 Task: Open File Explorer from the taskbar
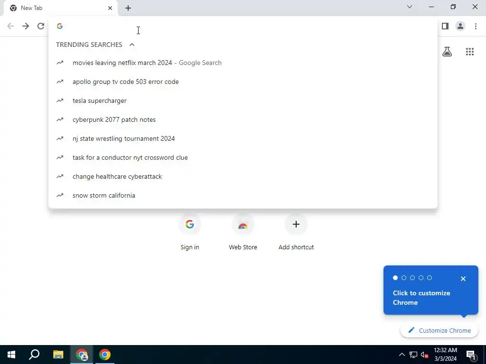(58, 355)
